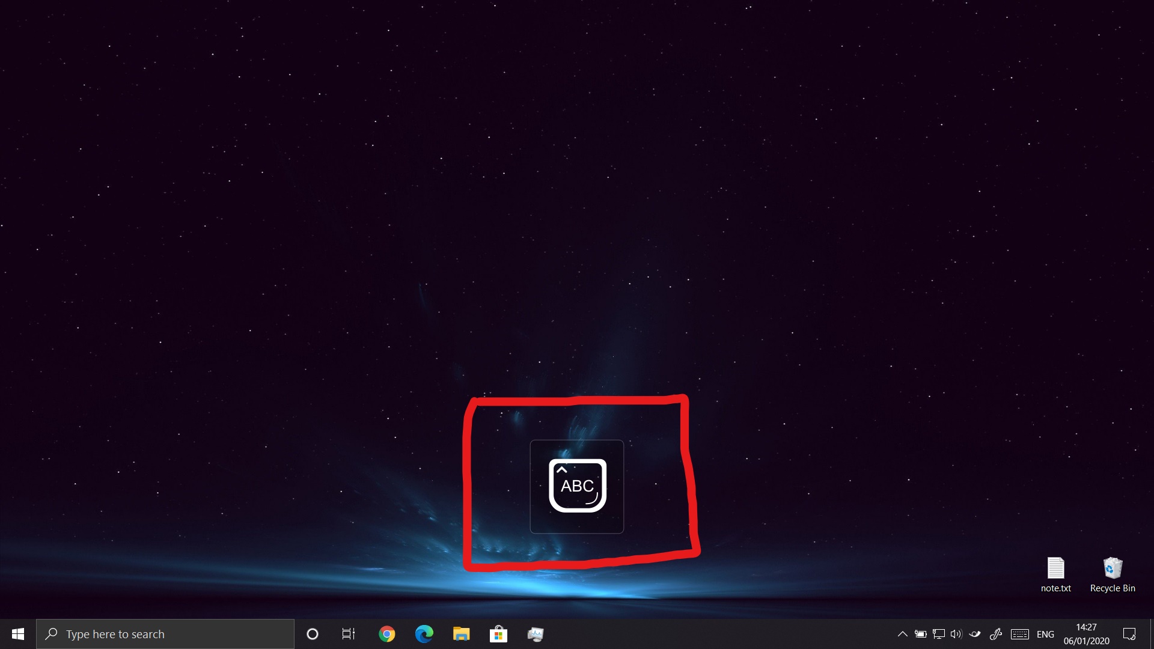
Task: Open the Start menu
Action: point(17,634)
